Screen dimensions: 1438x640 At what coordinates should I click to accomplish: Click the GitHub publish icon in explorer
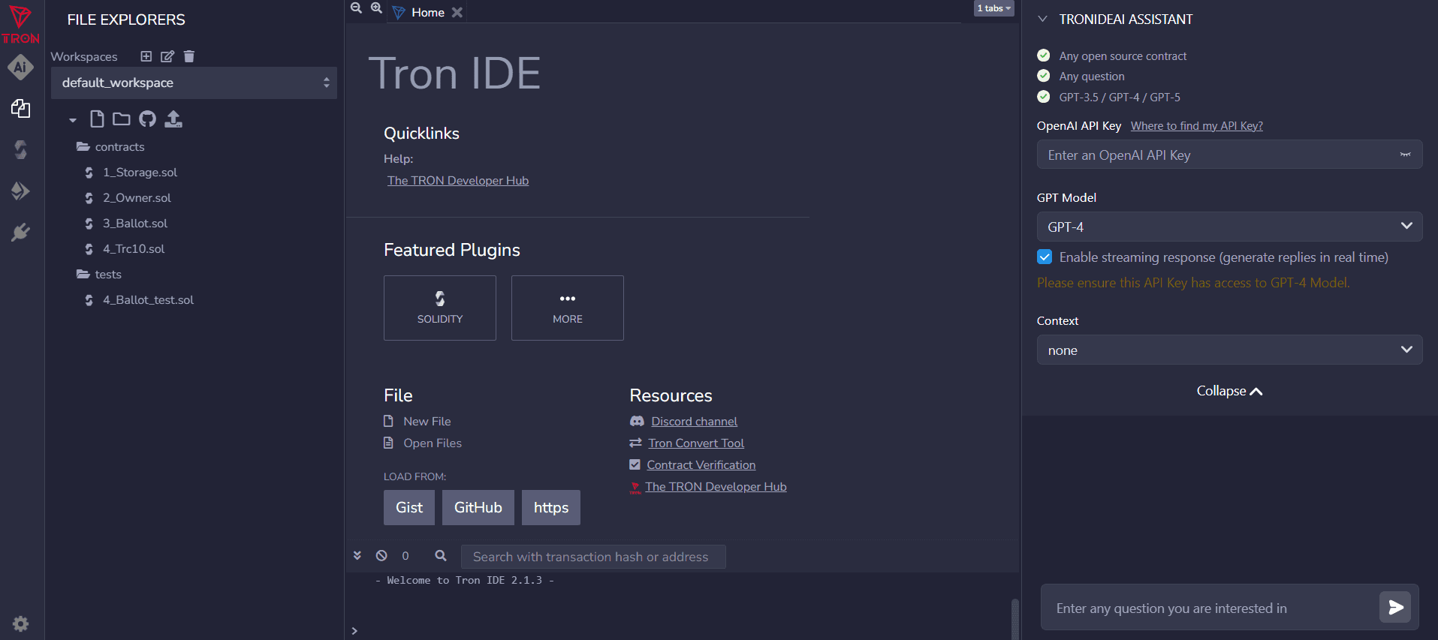click(x=148, y=119)
